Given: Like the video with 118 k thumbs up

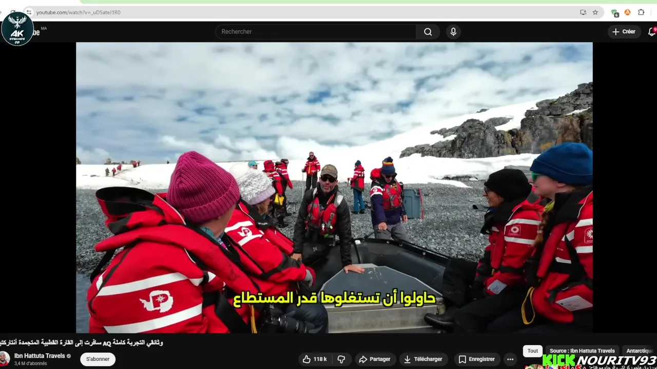Looking at the screenshot, I should (315, 359).
